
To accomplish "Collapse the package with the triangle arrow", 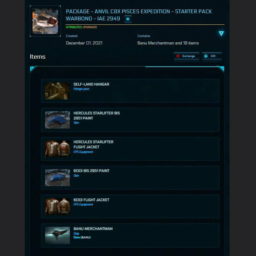I will click(x=221, y=34).
